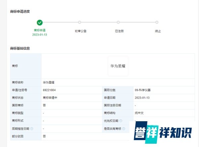
Task: Click the 申请/注册号 row label
Action: [20, 90]
